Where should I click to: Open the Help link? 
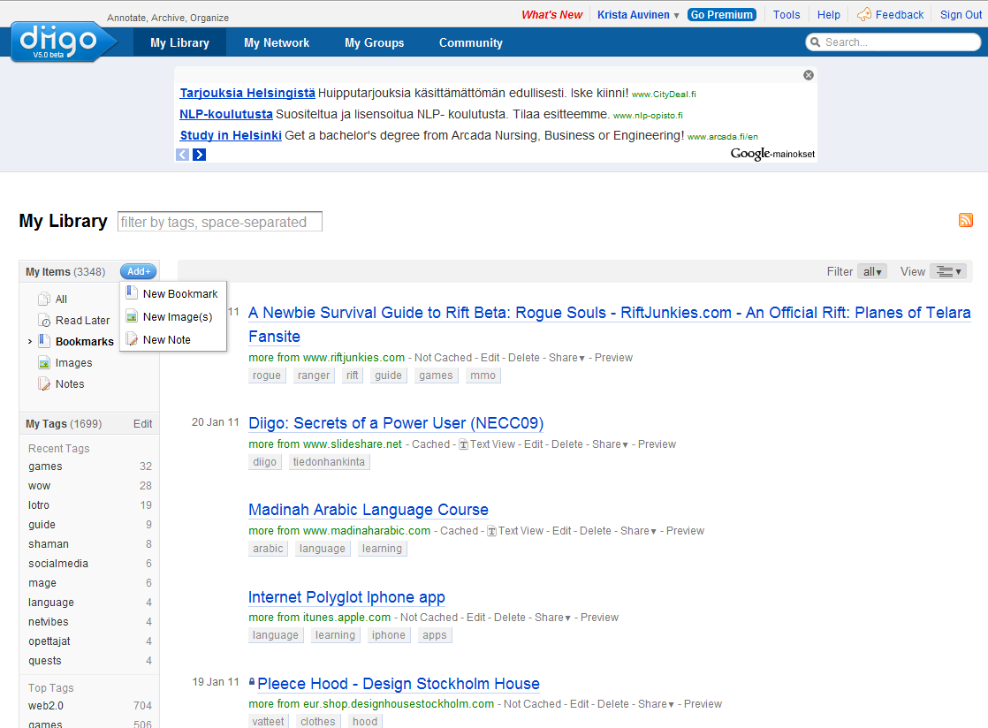(829, 14)
